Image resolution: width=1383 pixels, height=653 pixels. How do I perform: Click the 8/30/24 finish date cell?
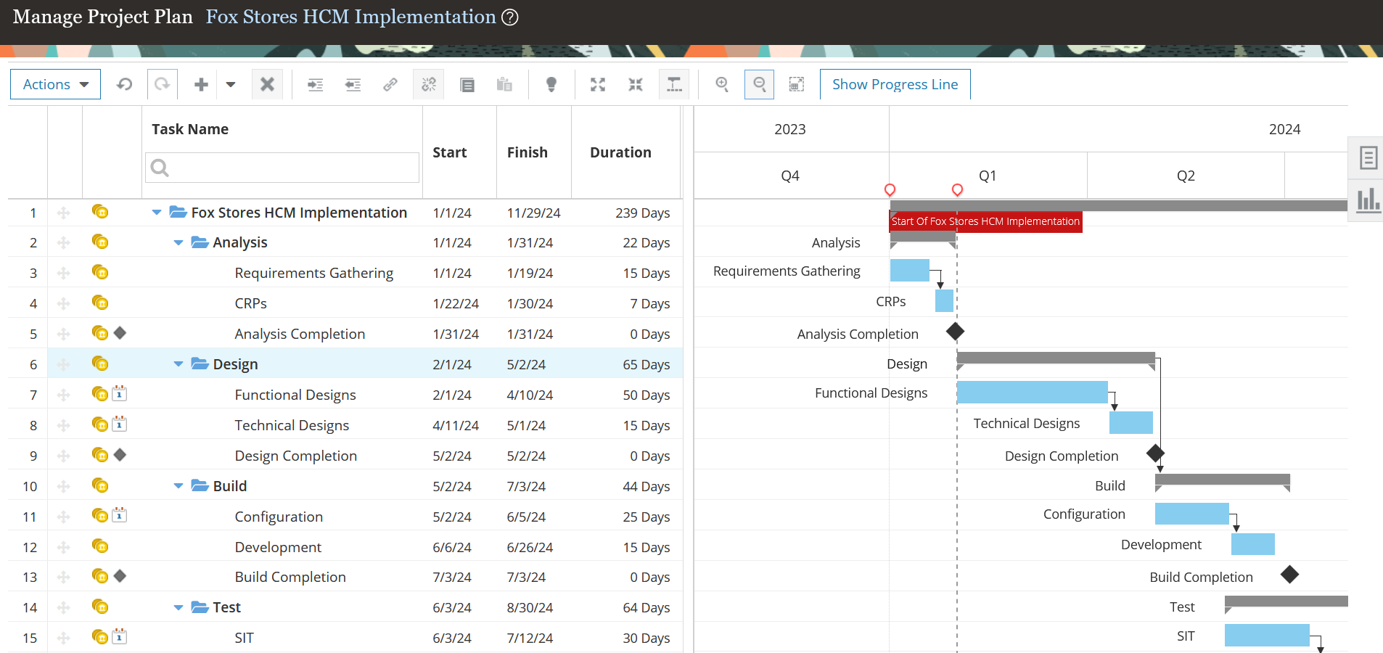coord(530,607)
